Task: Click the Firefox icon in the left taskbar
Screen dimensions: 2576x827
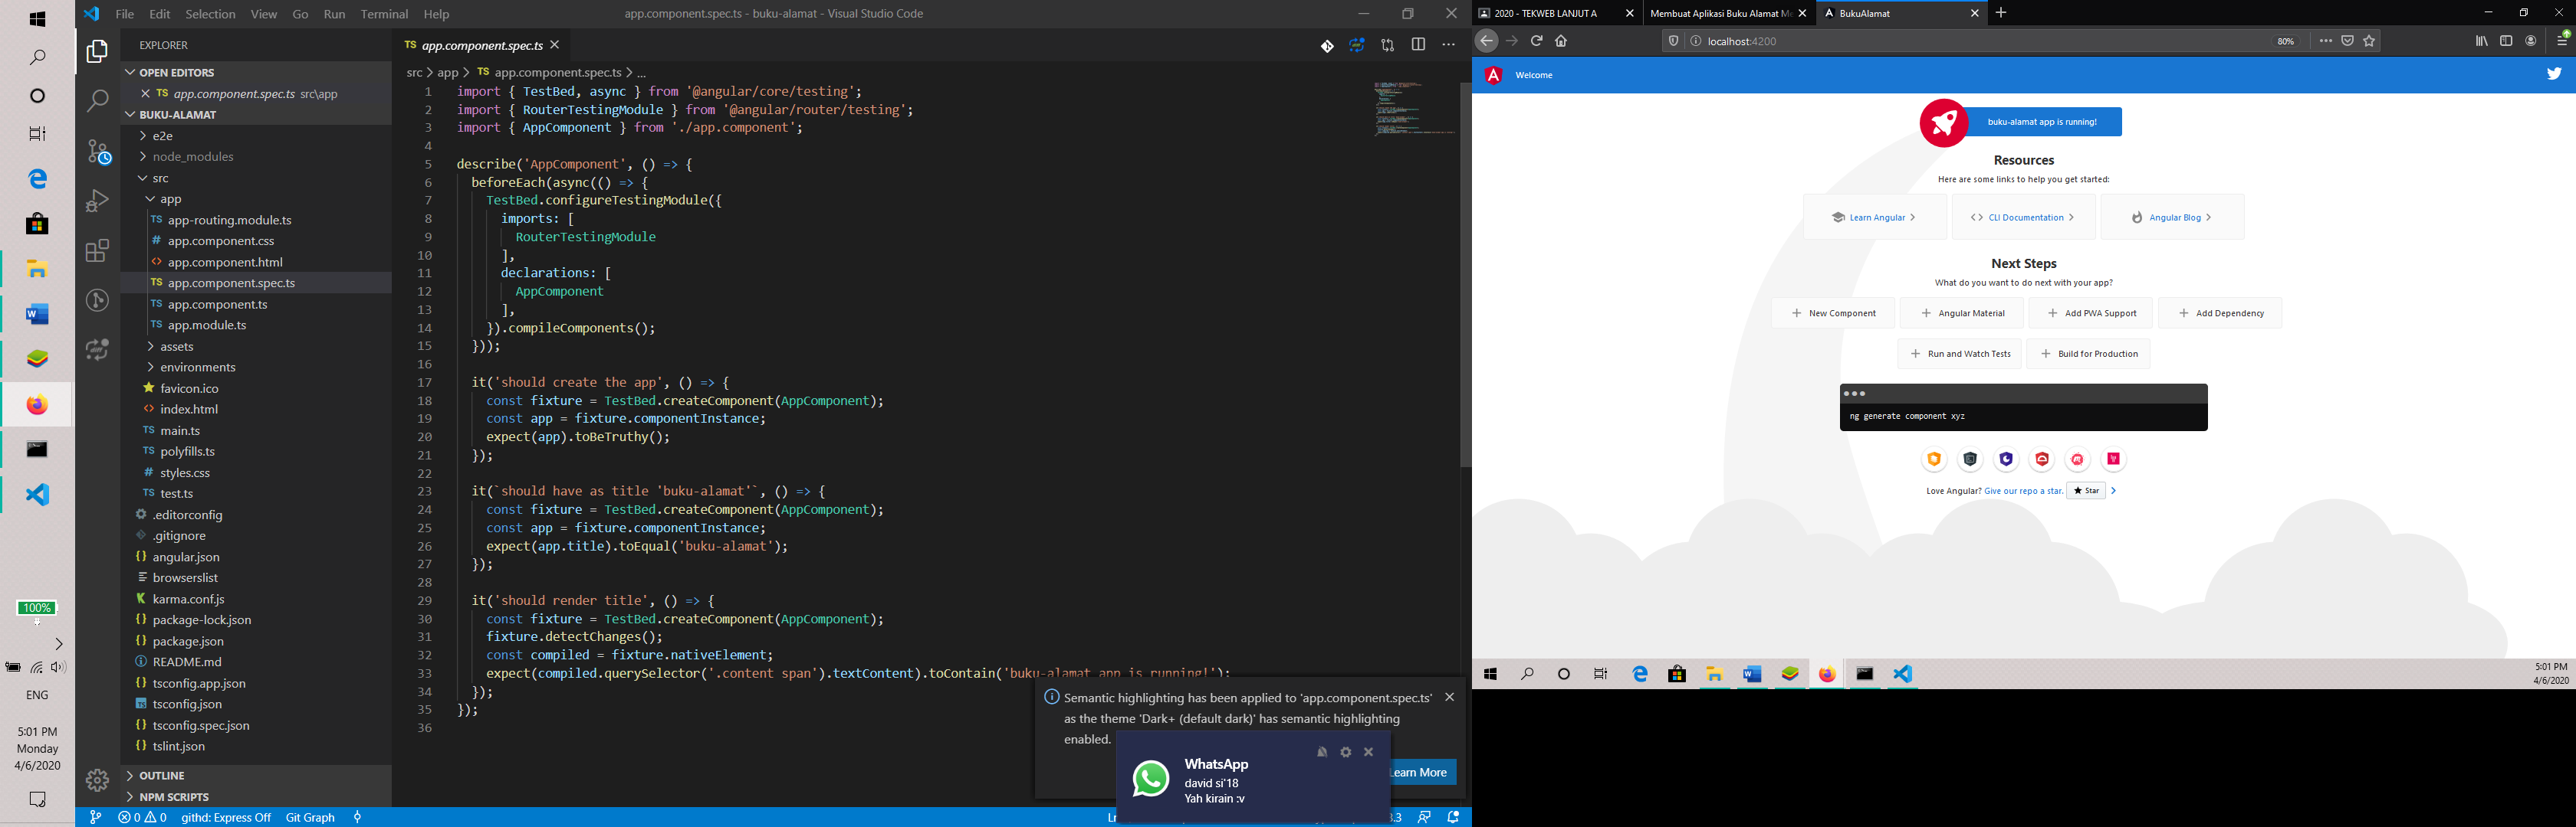Action: pos(37,404)
